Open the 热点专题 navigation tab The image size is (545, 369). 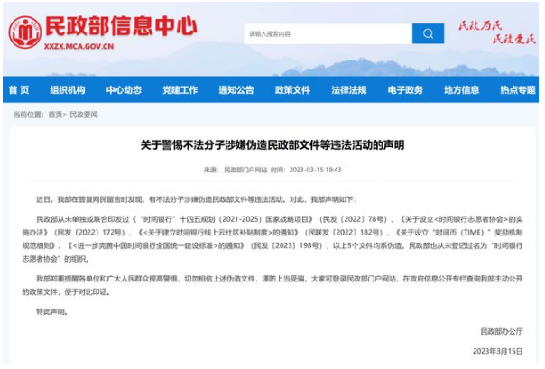point(518,90)
